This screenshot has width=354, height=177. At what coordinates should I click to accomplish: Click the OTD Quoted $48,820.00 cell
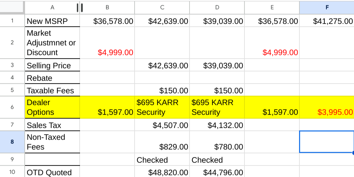click(162, 172)
